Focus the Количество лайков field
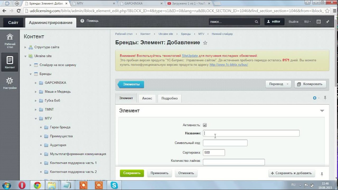The image size is (338, 190). [234, 162]
